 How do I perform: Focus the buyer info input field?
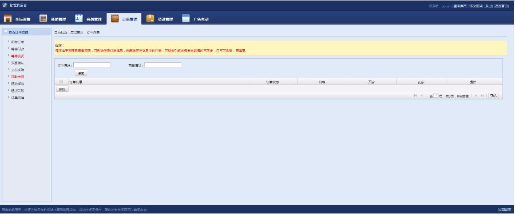(163, 65)
